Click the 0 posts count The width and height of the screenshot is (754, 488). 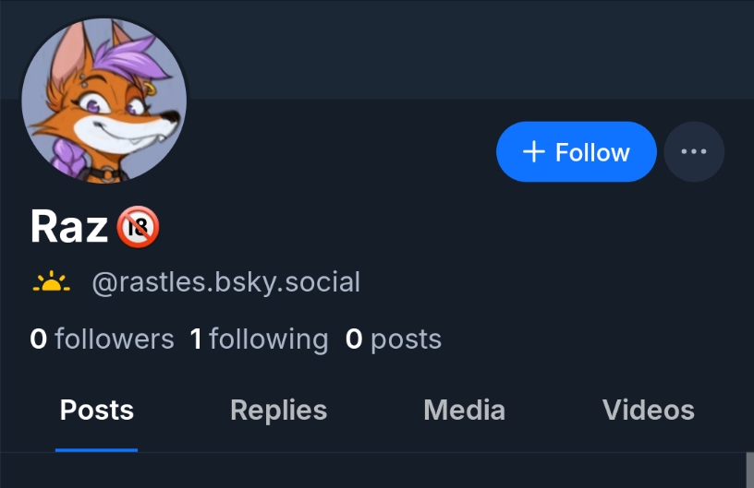click(393, 339)
